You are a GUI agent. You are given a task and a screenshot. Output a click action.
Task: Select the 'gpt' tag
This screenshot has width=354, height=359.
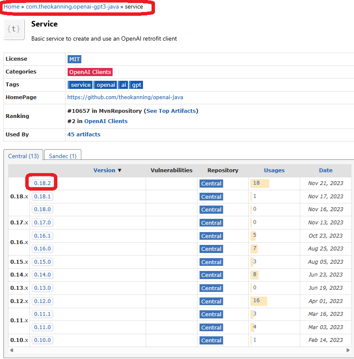click(x=137, y=85)
